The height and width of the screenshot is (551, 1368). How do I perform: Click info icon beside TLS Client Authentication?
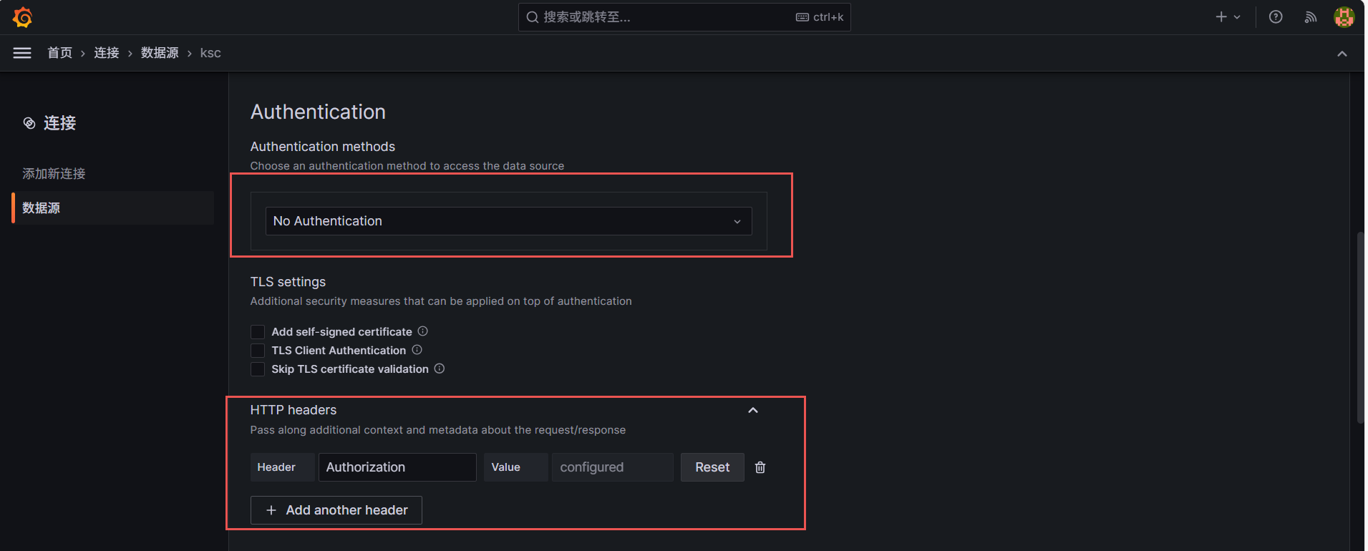click(417, 350)
